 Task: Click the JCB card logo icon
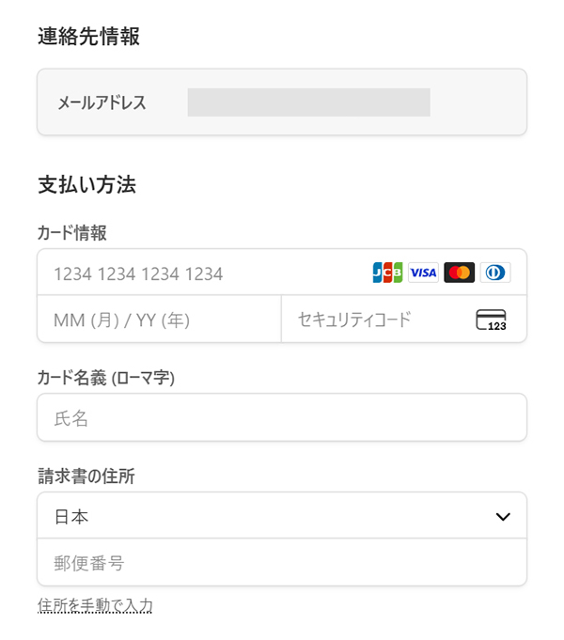point(387,273)
